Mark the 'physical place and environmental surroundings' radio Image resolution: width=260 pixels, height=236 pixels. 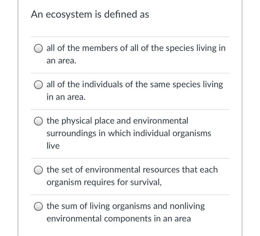tap(38, 121)
